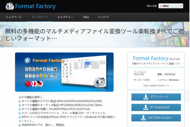
Task: Go to キャプチャー menu item
Action: 65,17
